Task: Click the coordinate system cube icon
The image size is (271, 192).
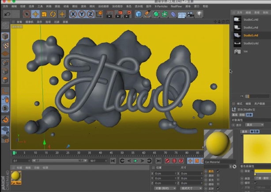Action: (99, 14)
